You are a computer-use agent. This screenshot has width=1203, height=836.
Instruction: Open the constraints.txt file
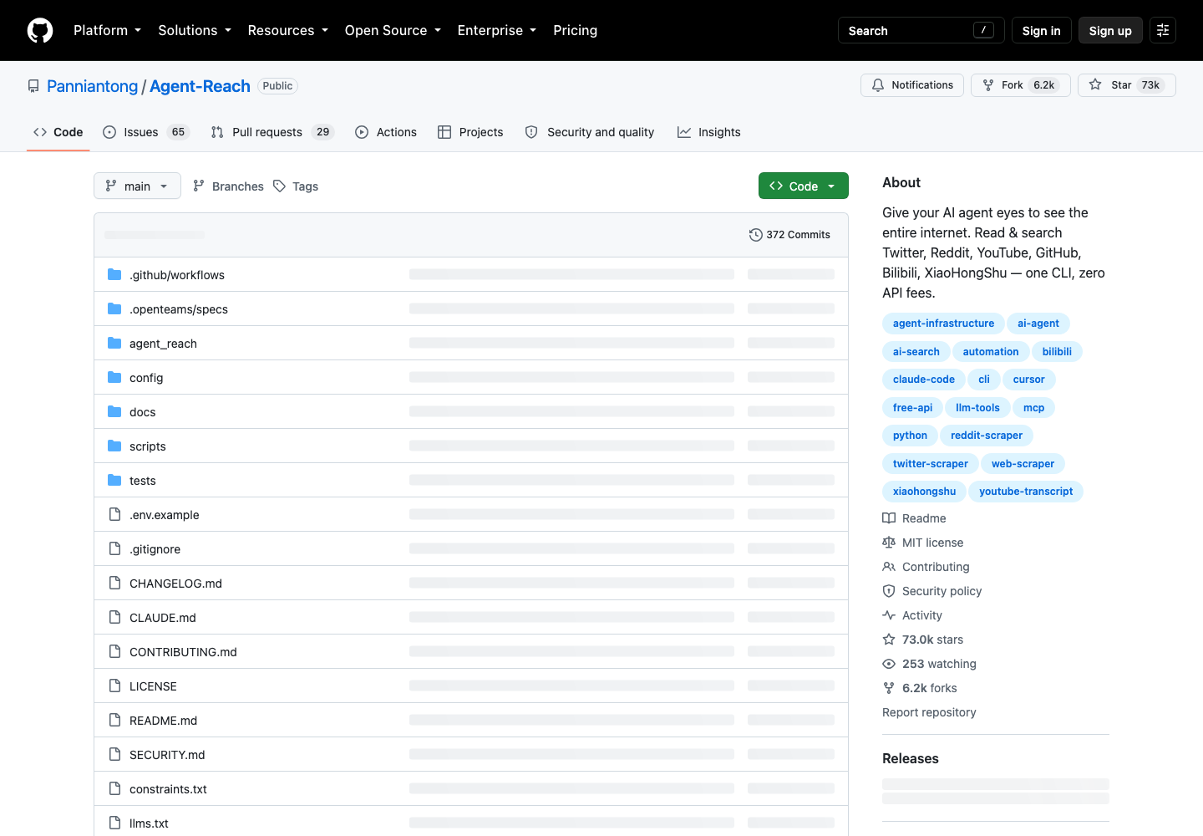click(x=168, y=789)
